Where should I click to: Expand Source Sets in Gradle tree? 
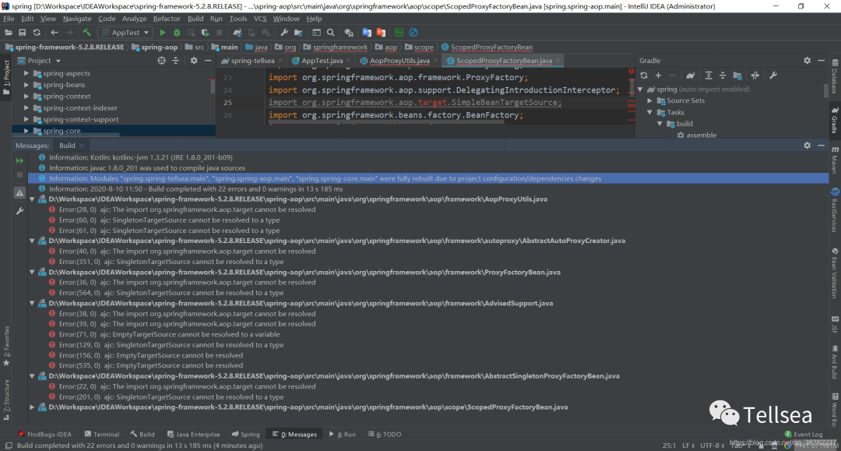[x=649, y=100]
